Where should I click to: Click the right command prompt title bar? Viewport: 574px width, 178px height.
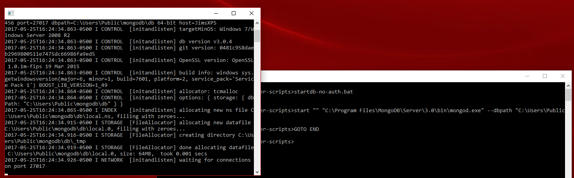click(x=389, y=76)
